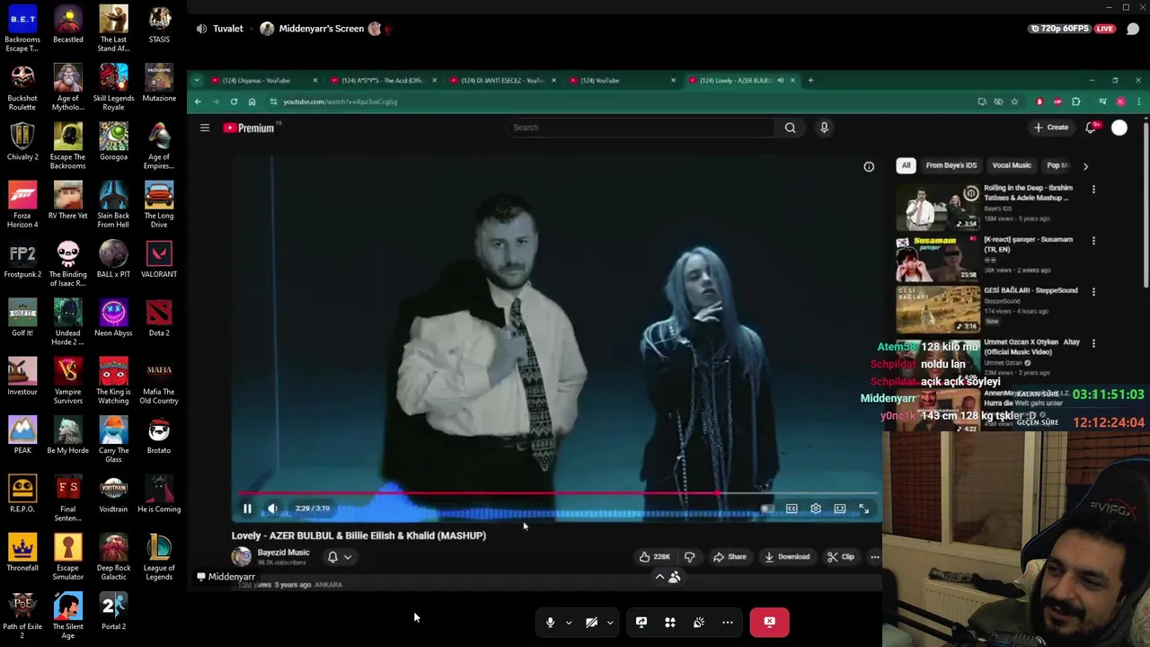
Task: Open options for GESI BAĞLARI video
Action: pyautogui.click(x=1093, y=292)
